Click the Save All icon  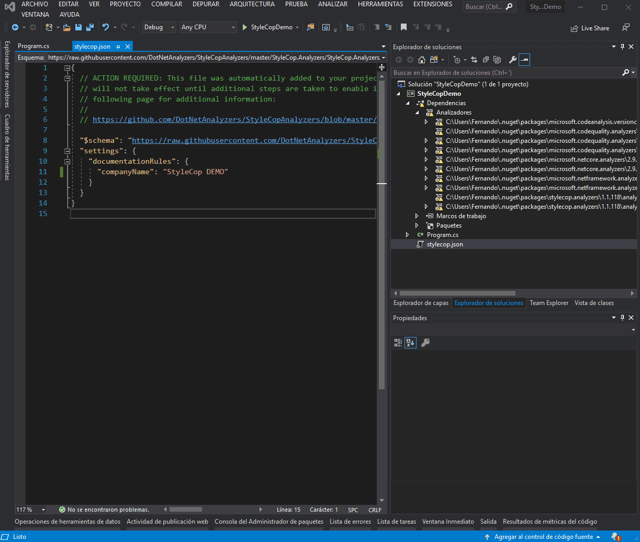90,27
